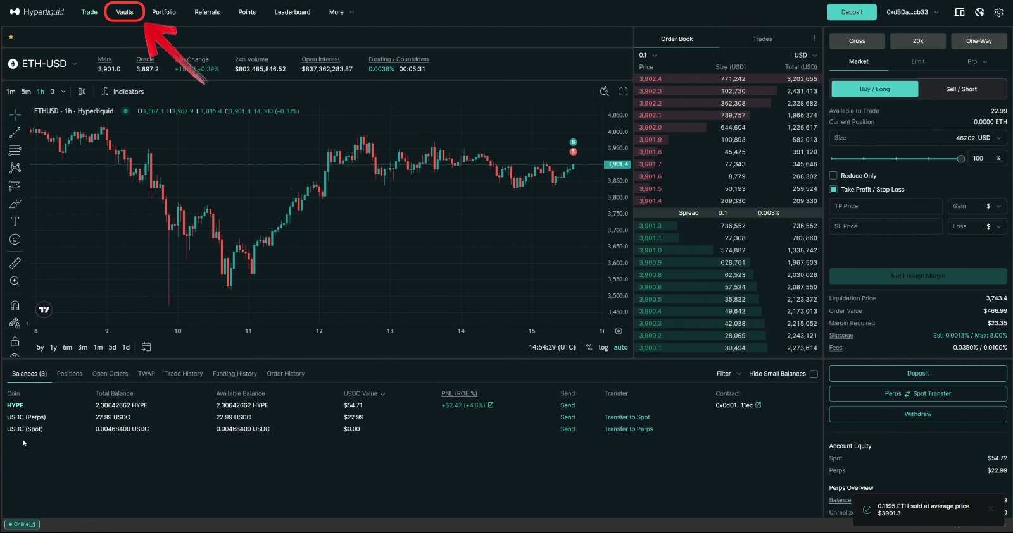Toggle log scale on the chart
The height and width of the screenshot is (533, 1013).
coord(603,348)
